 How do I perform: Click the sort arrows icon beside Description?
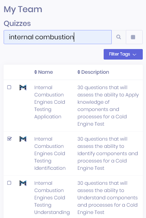click(x=79, y=72)
